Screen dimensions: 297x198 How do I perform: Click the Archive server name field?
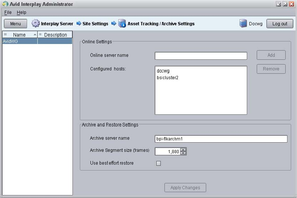point(221,139)
